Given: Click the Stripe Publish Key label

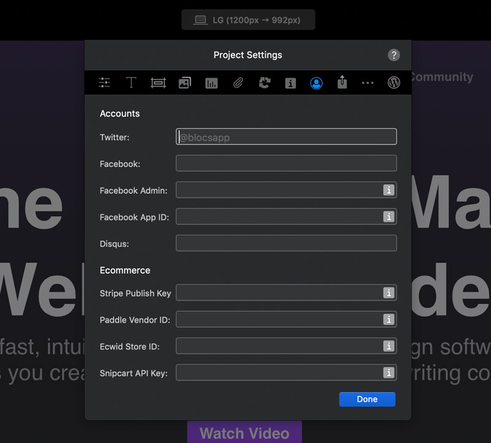Looking at the screenshot, I should 135,294.
